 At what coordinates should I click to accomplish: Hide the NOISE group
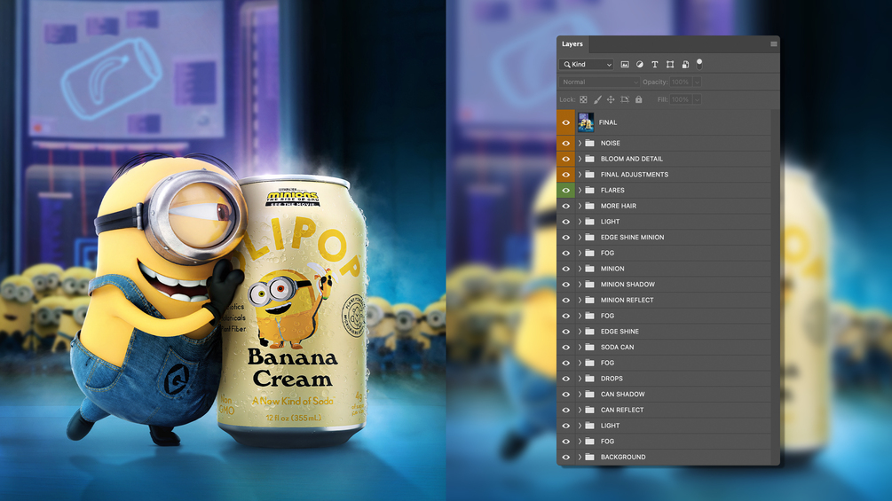[566, 143]
